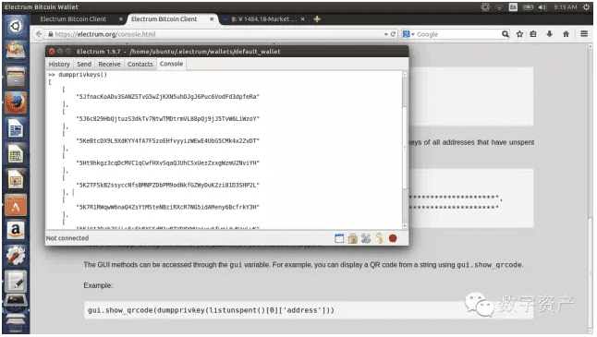Go to the Firefox home page
The image size is (597, 337).
pyautogui.click(x=567, y=34)
